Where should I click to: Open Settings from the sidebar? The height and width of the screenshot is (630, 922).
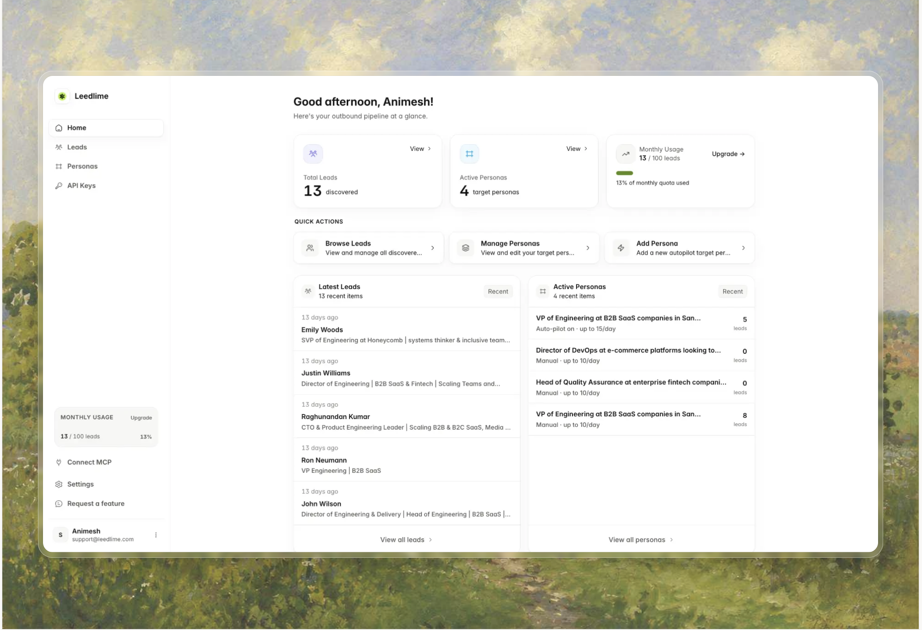(106, 484)
